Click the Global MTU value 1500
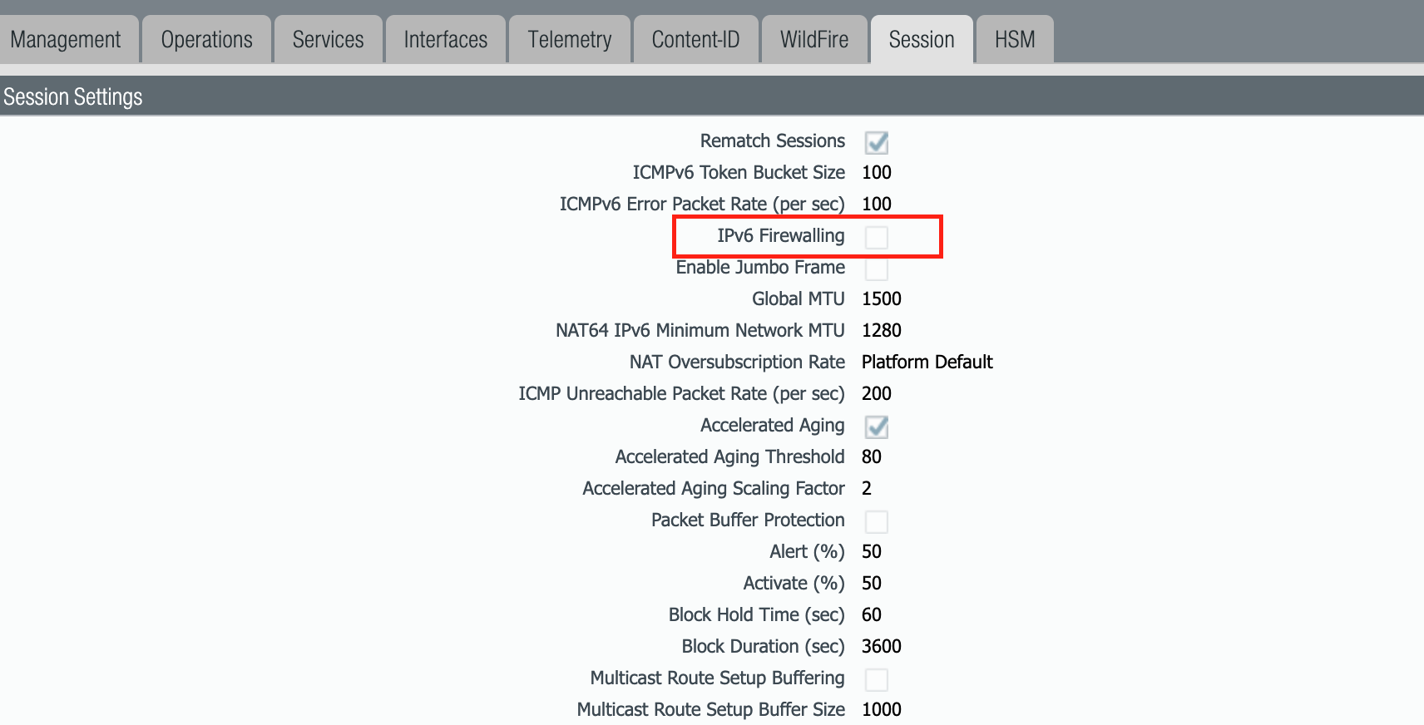This screenshot has width=1424, height=725. click(x=881, y=299)
